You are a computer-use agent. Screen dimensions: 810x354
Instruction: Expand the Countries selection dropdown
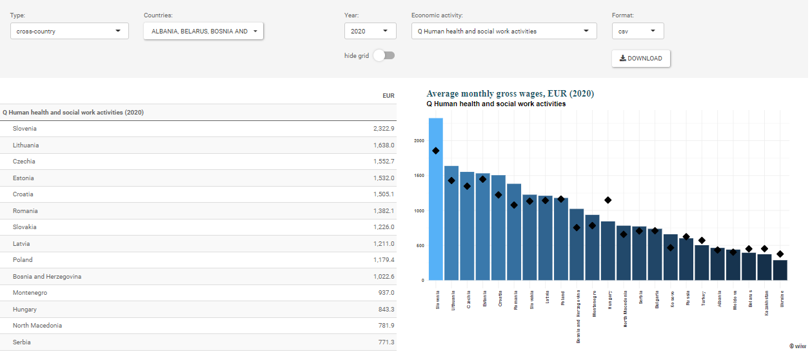pos(203,31)
